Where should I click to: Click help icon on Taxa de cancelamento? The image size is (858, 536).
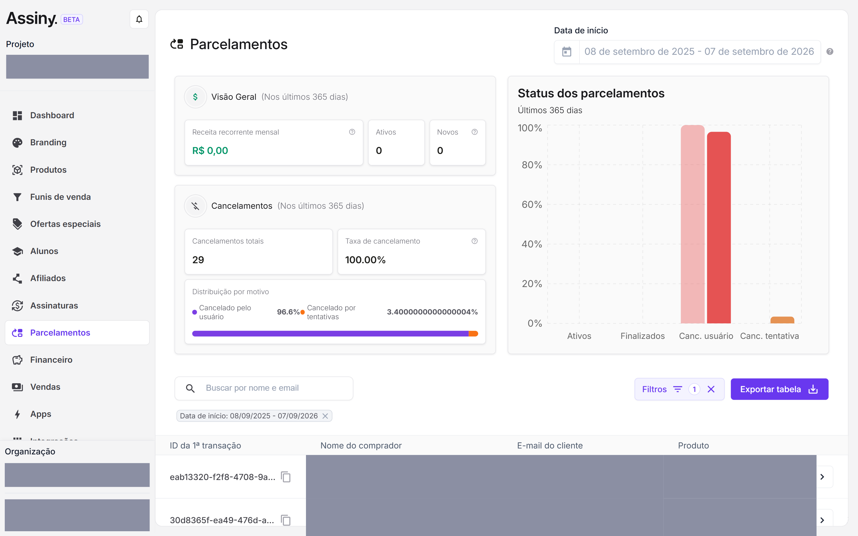tap(474, 241)
